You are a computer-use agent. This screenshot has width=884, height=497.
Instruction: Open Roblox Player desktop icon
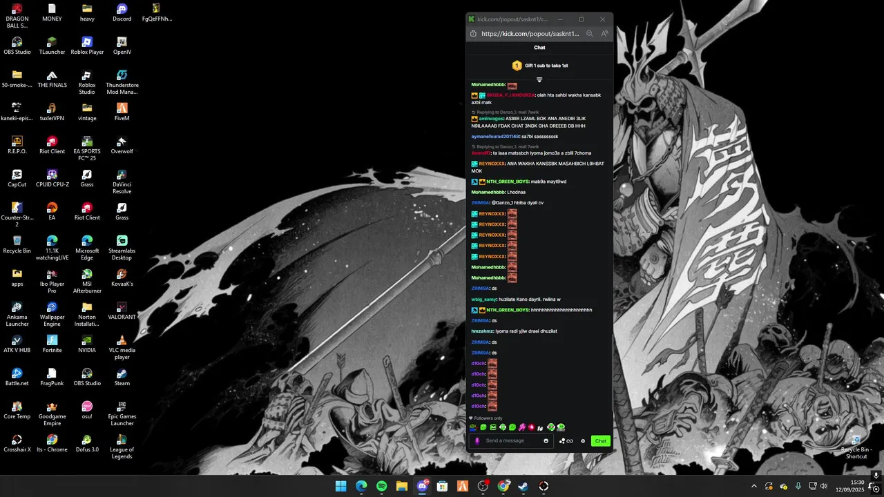point(87,46)
